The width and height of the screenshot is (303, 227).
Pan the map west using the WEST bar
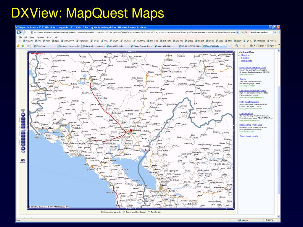[x=28, y=130]
